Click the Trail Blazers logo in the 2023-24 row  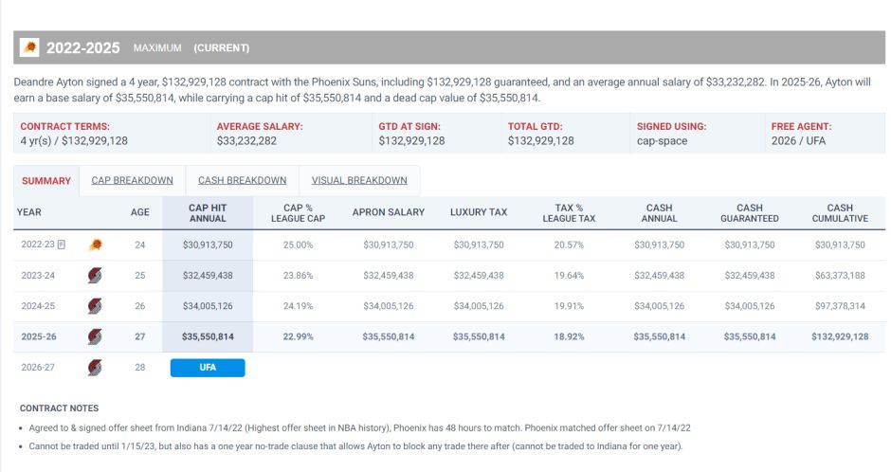pyautogui.click(x=95, y=276)
